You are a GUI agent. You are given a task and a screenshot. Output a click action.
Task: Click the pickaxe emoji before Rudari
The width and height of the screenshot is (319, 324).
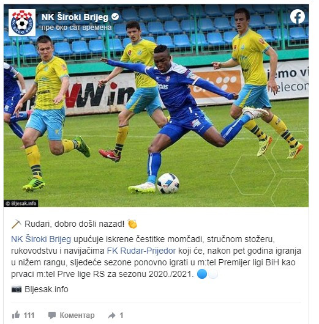[17, 224]
